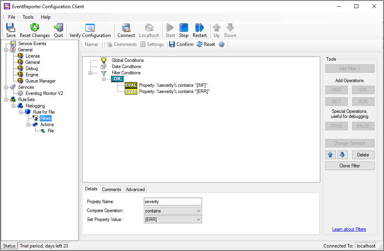Click the Confirm disk icon
Screen dimensions: 384x251
(172, 44)
